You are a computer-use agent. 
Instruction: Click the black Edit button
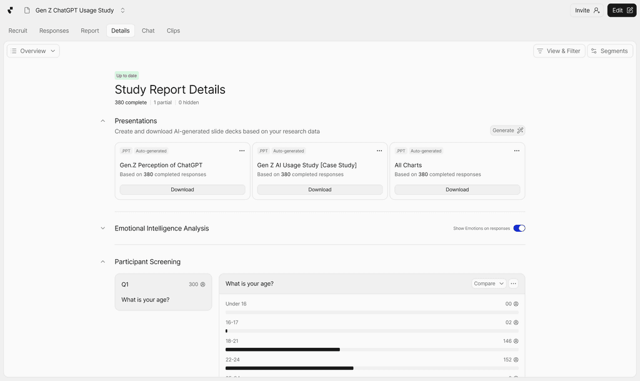click(x=622, y=10)
